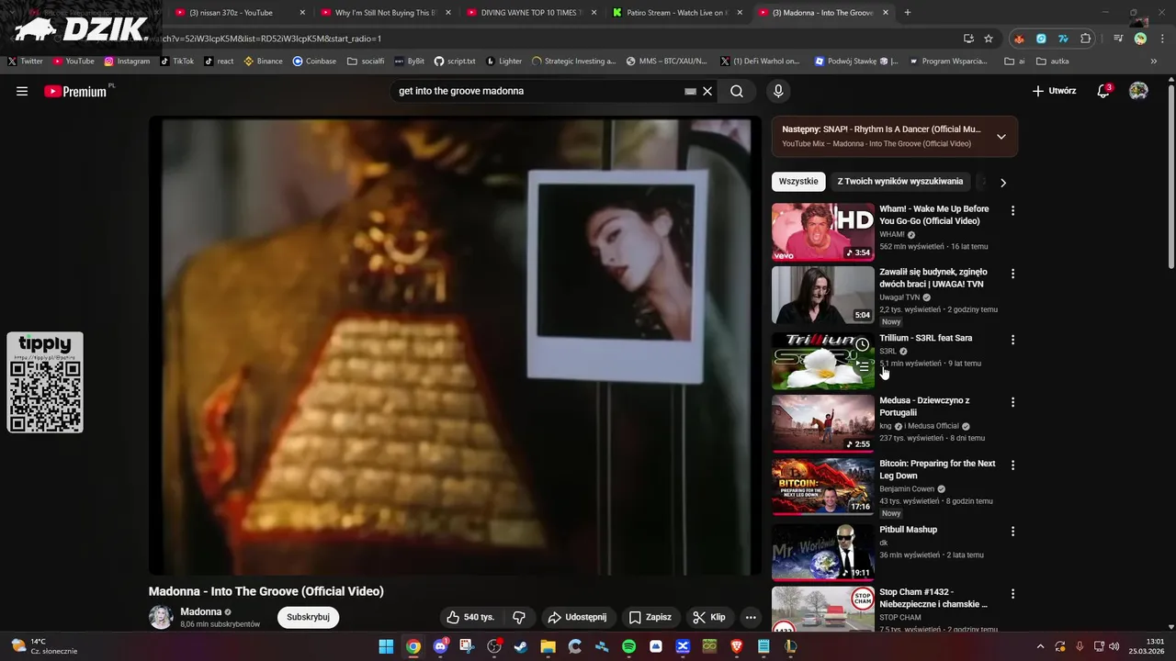Open options menu for Bitcoin video
The image size is (1176, 661).
1013,465
